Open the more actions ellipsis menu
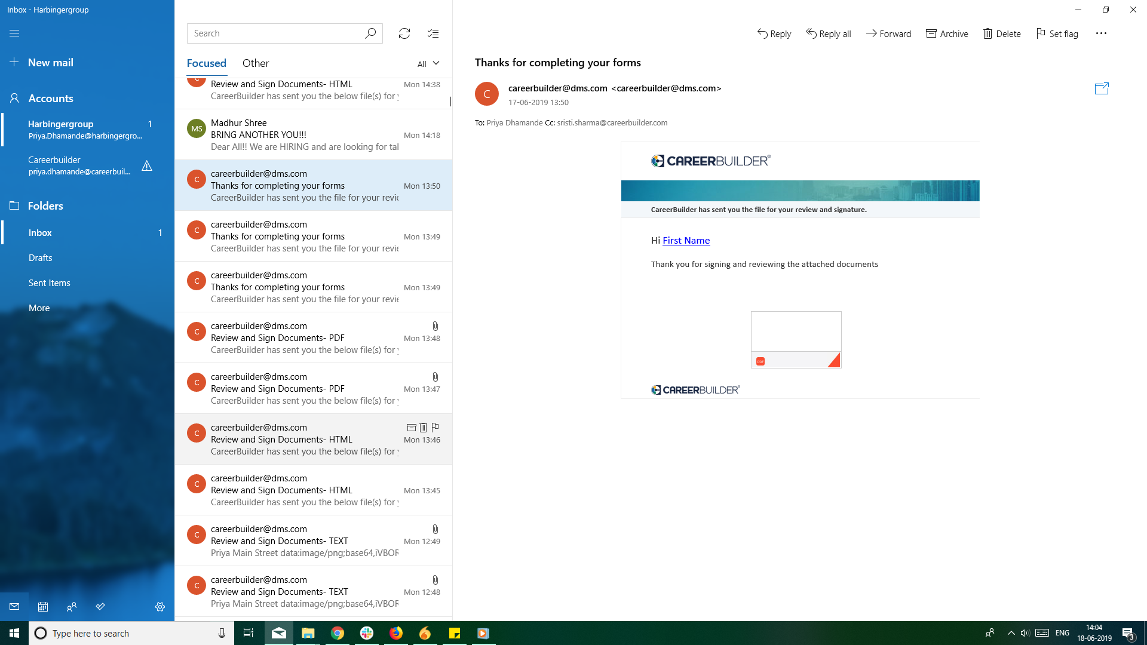The height and width of the screenshot is (645, 1147). [1101, 33]
